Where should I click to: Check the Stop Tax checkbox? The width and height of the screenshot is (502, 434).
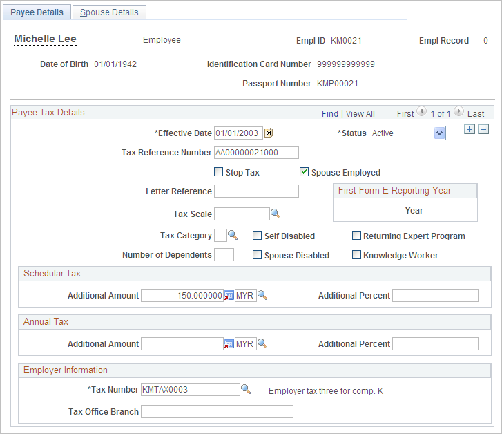point(218,172)
